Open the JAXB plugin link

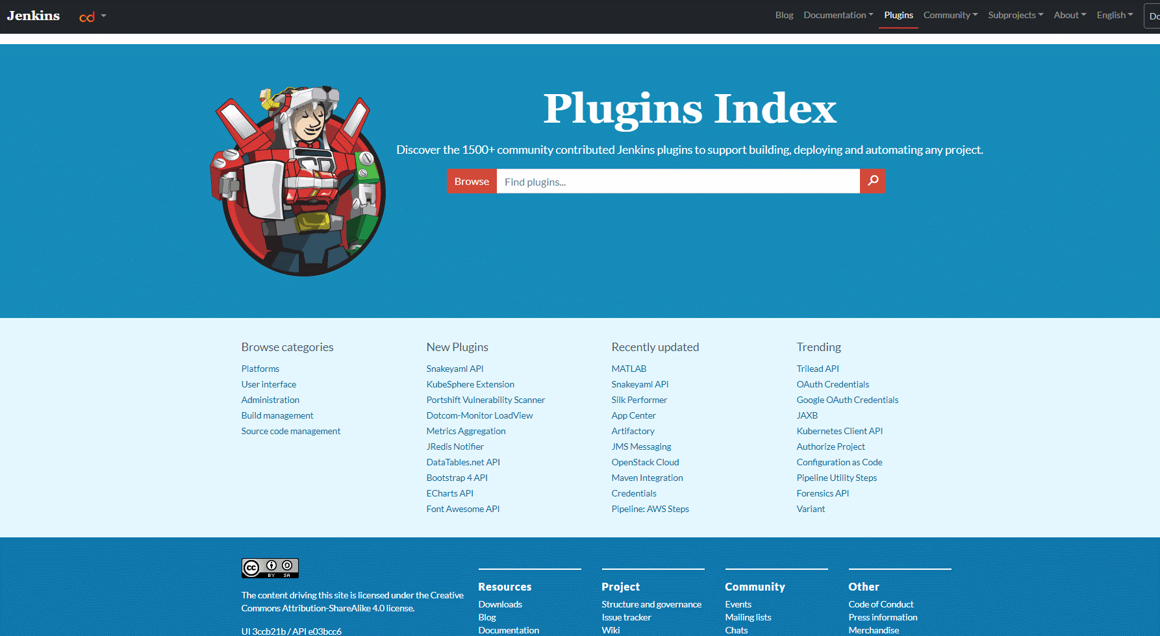807,415
